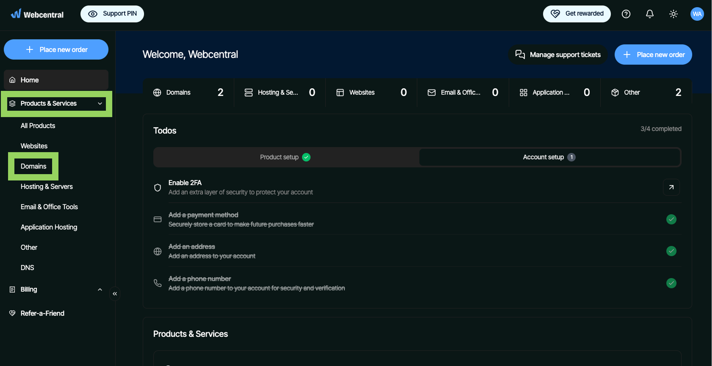Click the Add a payment method todo text
The width and height of the screenshot is (712, 366).
coord(203,215)
